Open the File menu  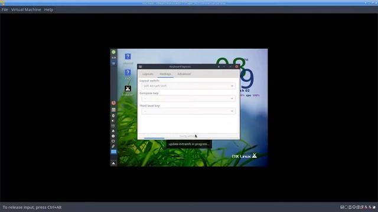5,9
